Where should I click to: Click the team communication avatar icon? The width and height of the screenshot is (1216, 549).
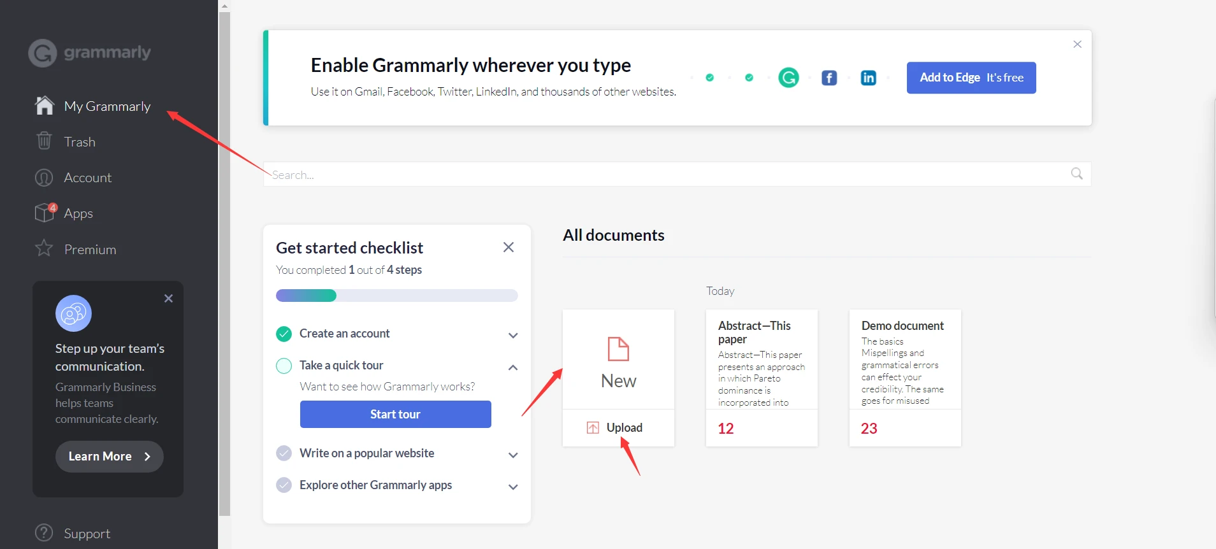pyautogui.click(x=73, y=313)
